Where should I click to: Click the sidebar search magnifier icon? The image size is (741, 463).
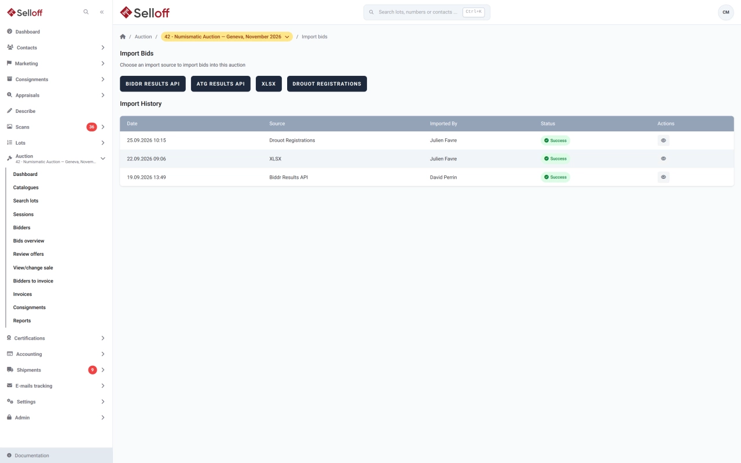click(x=86, y=12)
